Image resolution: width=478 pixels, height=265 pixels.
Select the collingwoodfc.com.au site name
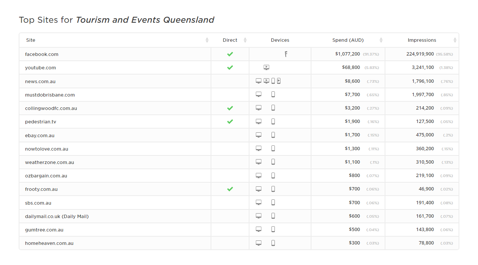click(51, 108)
